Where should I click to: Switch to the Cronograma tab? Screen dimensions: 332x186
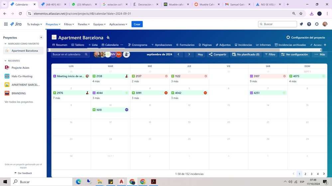pyautogui.click(x=138, y=45)
